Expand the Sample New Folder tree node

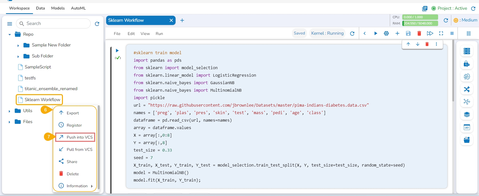[18, 45]
